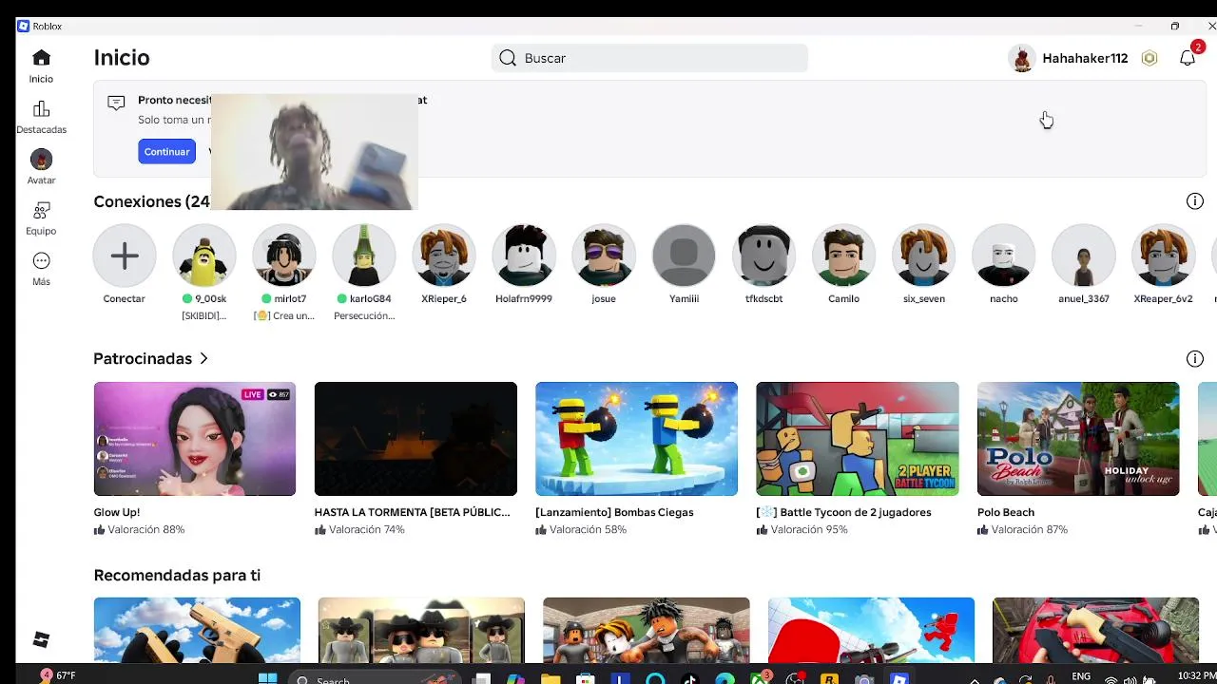This screenshot has width=1217, height=684.
Task: Open the Conexiones section header
Action: tap(151, 201)
